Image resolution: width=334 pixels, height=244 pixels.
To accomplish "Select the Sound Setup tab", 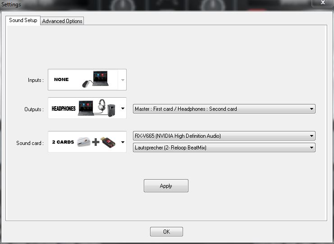I will 23,20.
